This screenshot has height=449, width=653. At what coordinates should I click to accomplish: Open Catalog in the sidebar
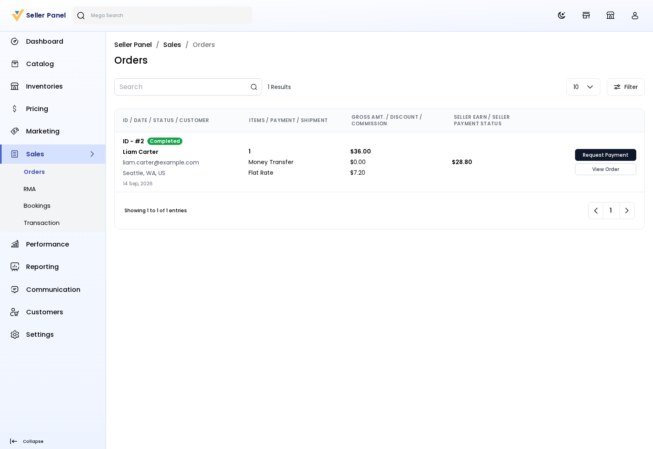53,64
